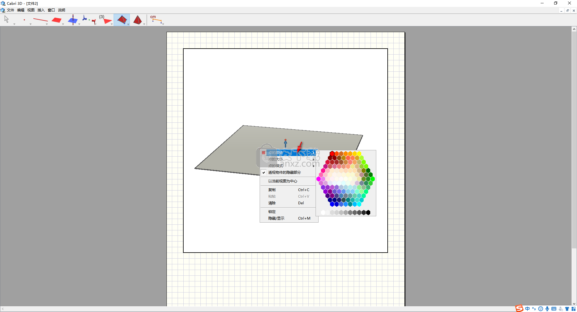The height and width of the screenshot is (312, 577).
Task: Choose the red Line tool
Action: [x=40, y=20]
